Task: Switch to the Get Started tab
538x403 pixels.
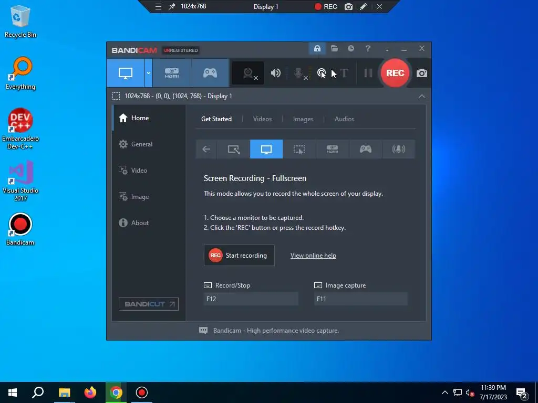Action: pyautogui.click(x=216, y=119)
